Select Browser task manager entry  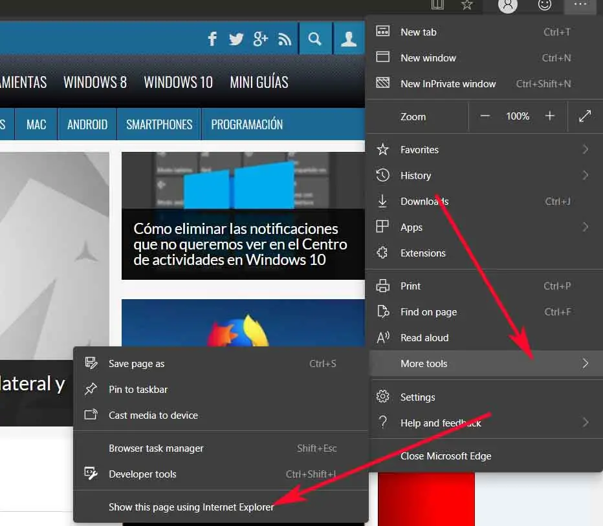(221, 448)
